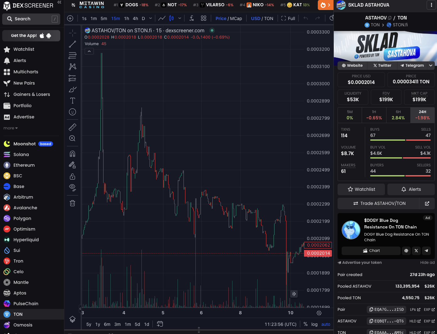The height and width of the screenshot is (334, 437).
Task: Open the forecasting and position tool
Action: pos(72,78)
